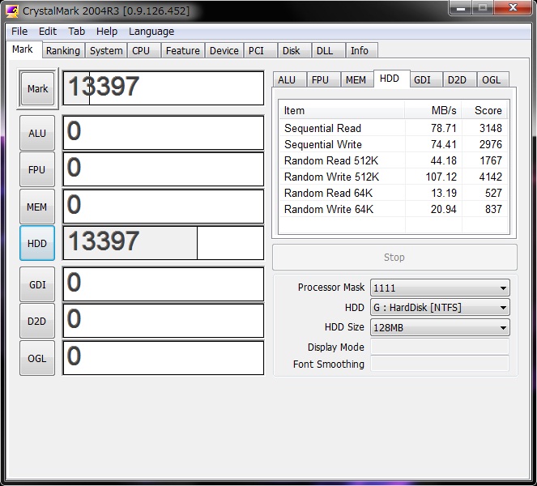The height and width of the screenshot is (486, 537).
Task: Launch the MEM benchmark button
Action: [x=37, y=207]
